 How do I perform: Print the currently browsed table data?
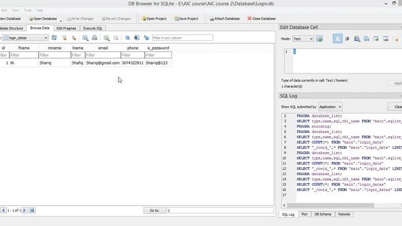pos(95,38)
